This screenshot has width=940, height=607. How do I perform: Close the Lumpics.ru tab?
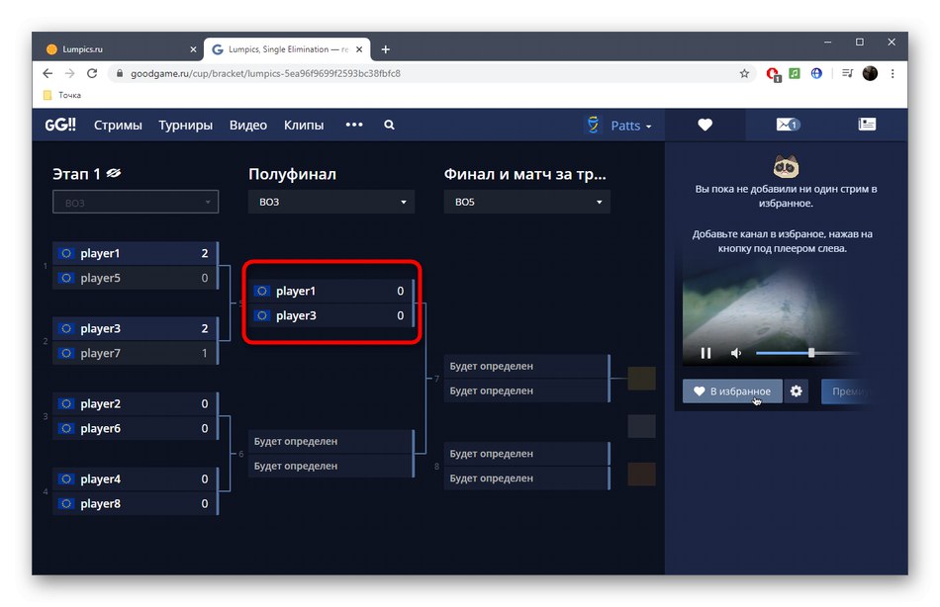[193, 49]
